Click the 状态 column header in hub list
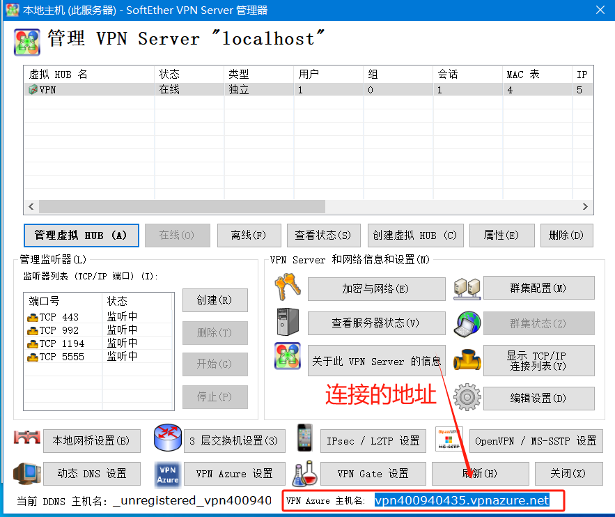The height and width of the screenshot is (517, 615). click(189, 74)
